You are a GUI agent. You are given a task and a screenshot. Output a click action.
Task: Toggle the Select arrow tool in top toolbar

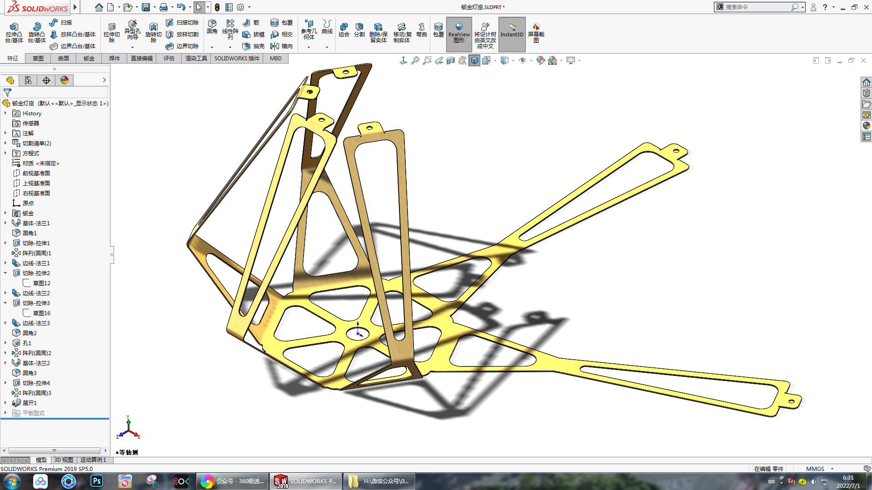199,7
